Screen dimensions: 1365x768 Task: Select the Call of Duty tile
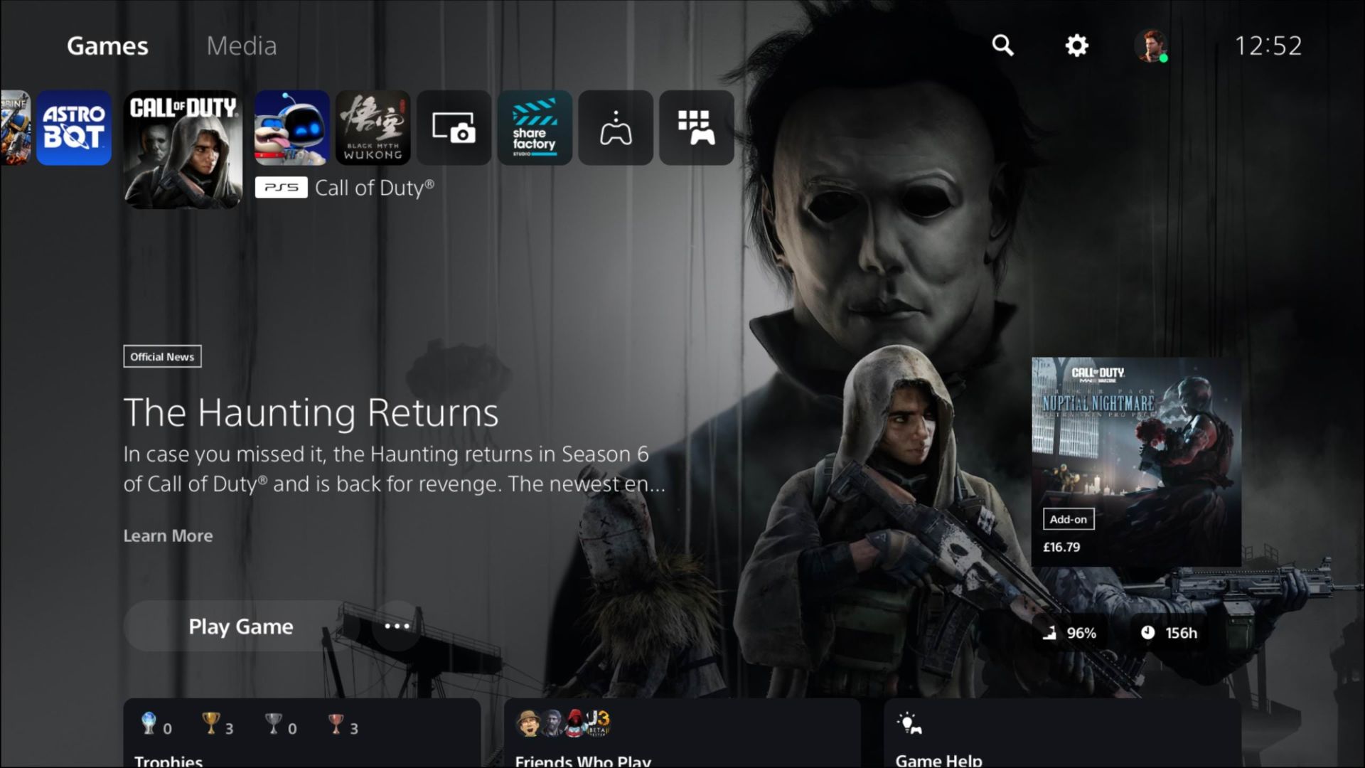(183, 149)
